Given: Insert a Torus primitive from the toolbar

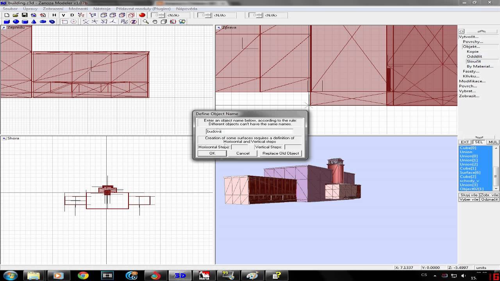Looking at the screenshot, I should click(52, 22).
